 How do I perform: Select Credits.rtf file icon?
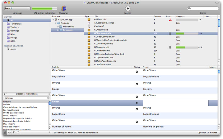(x=89, y=26)
